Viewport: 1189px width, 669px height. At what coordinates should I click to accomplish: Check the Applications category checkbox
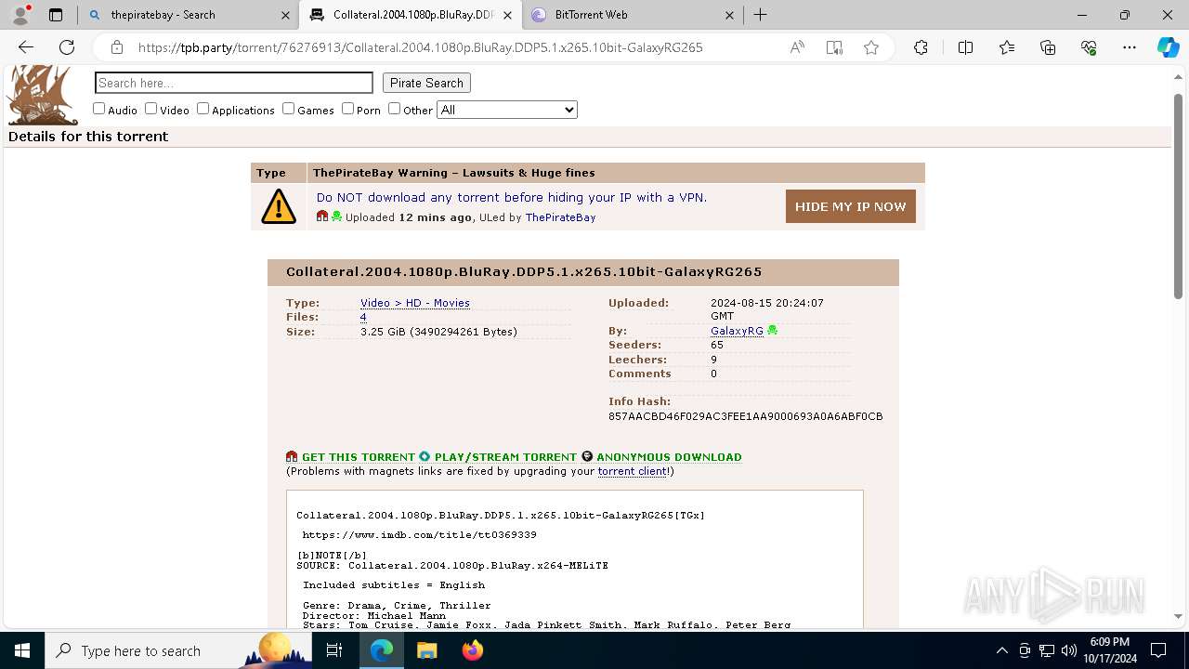pos(203,109)
